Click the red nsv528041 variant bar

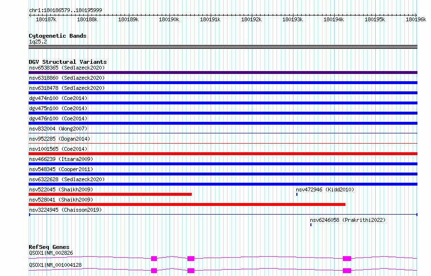(187, 204)
